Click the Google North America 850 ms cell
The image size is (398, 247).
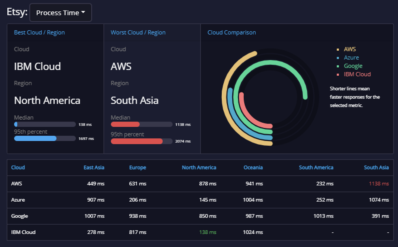208,216
